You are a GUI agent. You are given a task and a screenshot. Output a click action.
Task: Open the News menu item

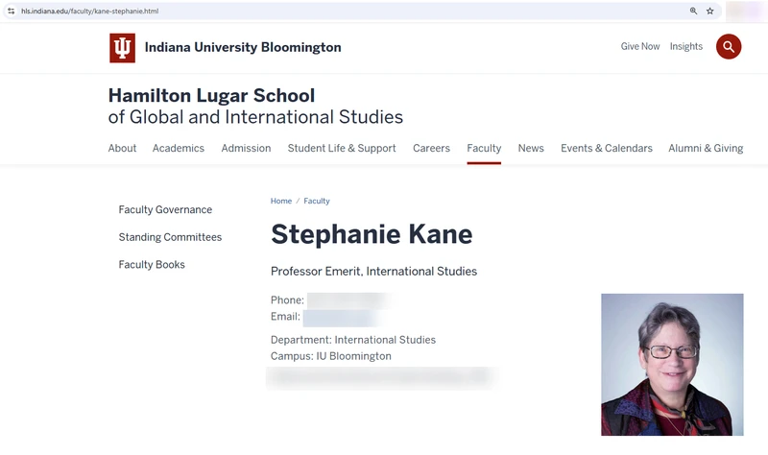531,148
